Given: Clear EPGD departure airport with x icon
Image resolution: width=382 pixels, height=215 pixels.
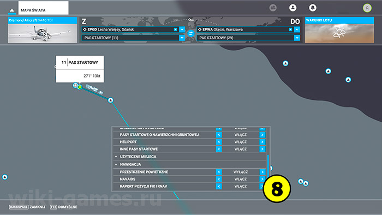Looking at the screenshot, I should [x=175, y=29].
